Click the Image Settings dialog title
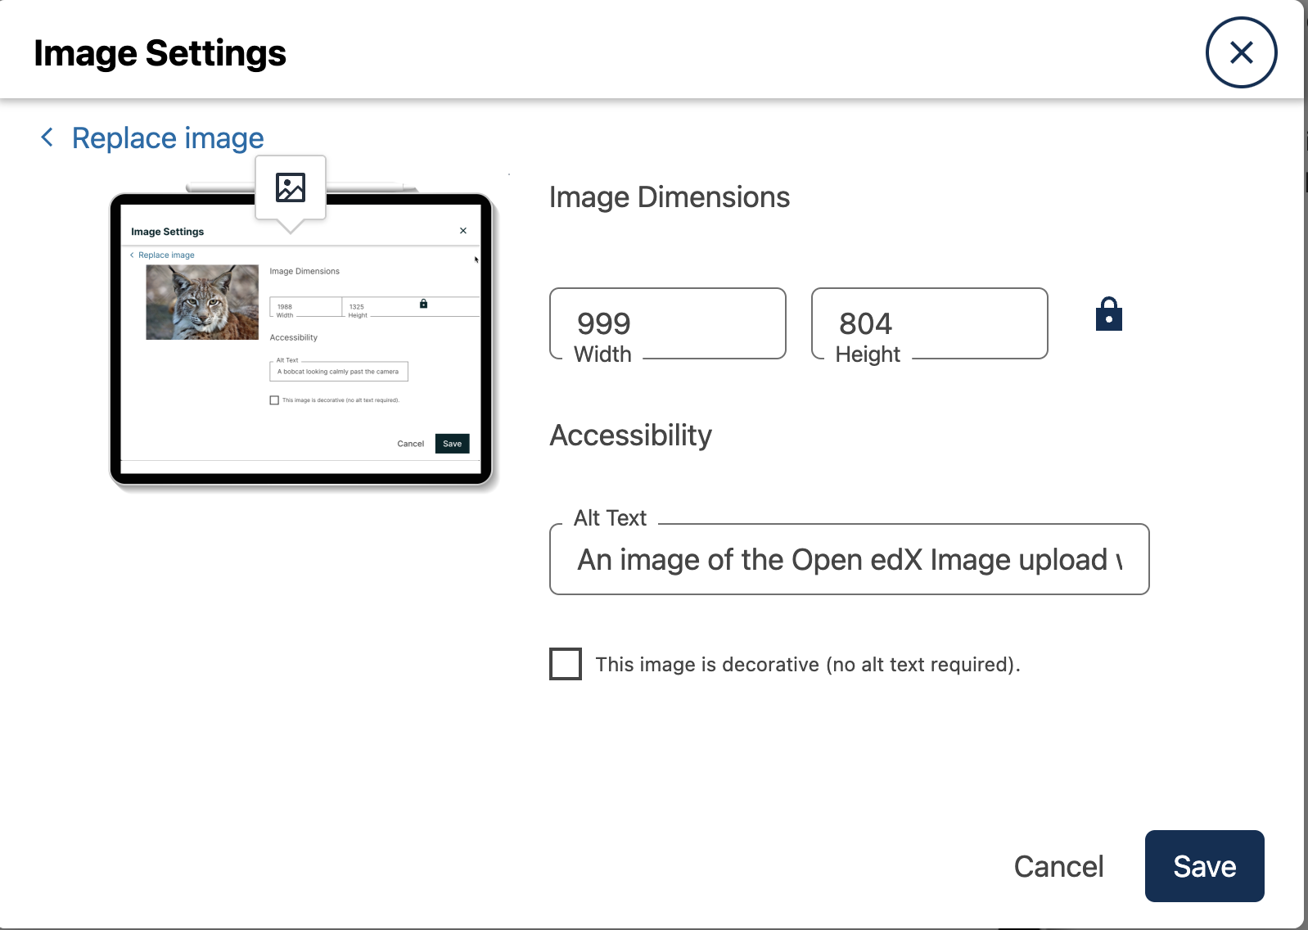This screenshot has height=930, width=1308. (160, 53)
